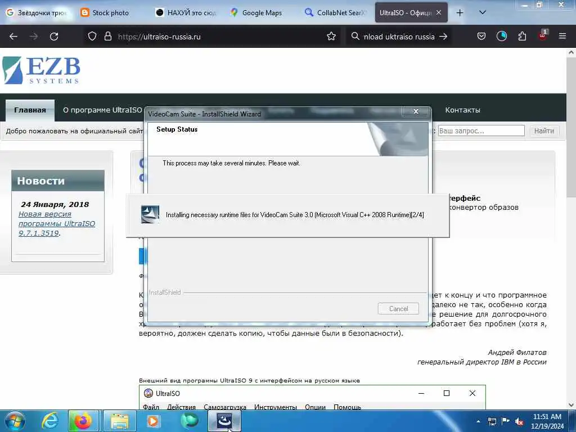Click the Cancel button in InstallShield wizard
This screenshot has height=432, width=576.
(398, 309)
